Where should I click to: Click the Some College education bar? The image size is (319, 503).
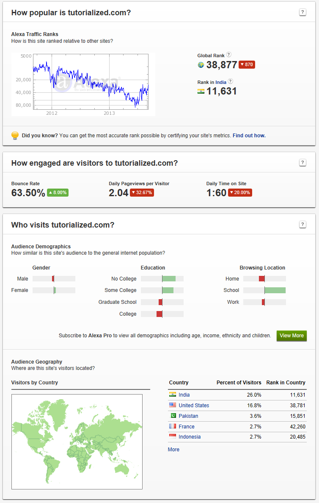tap(162, 290)
